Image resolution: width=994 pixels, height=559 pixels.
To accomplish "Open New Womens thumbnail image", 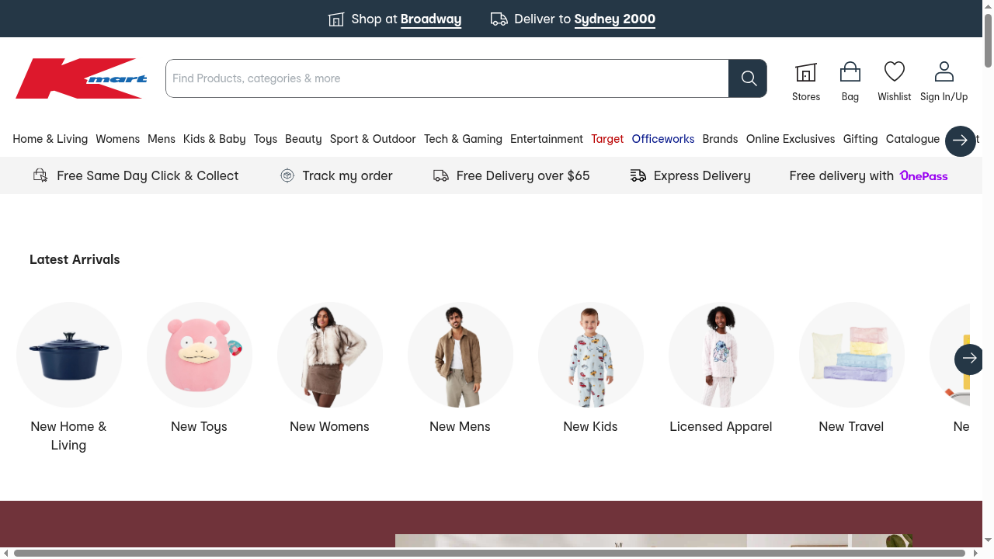I will 330,355.
